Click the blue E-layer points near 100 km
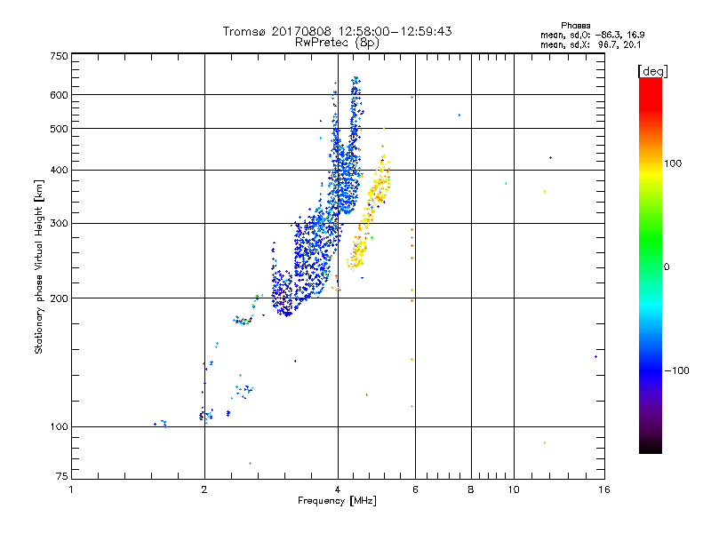 coord(206,415)
